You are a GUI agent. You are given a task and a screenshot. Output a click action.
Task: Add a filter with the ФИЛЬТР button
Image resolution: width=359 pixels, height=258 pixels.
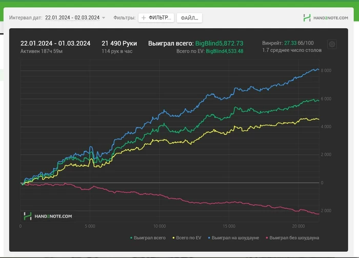point(156,18)
